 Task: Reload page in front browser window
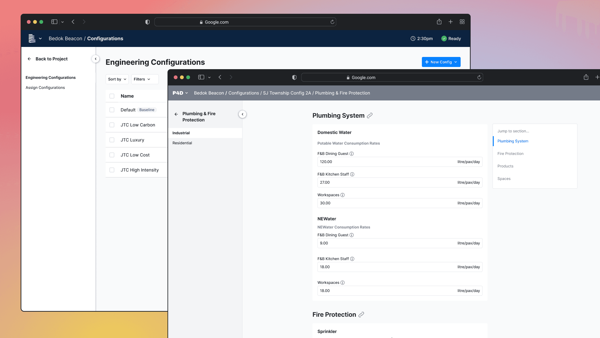click(x=479, y=77)
